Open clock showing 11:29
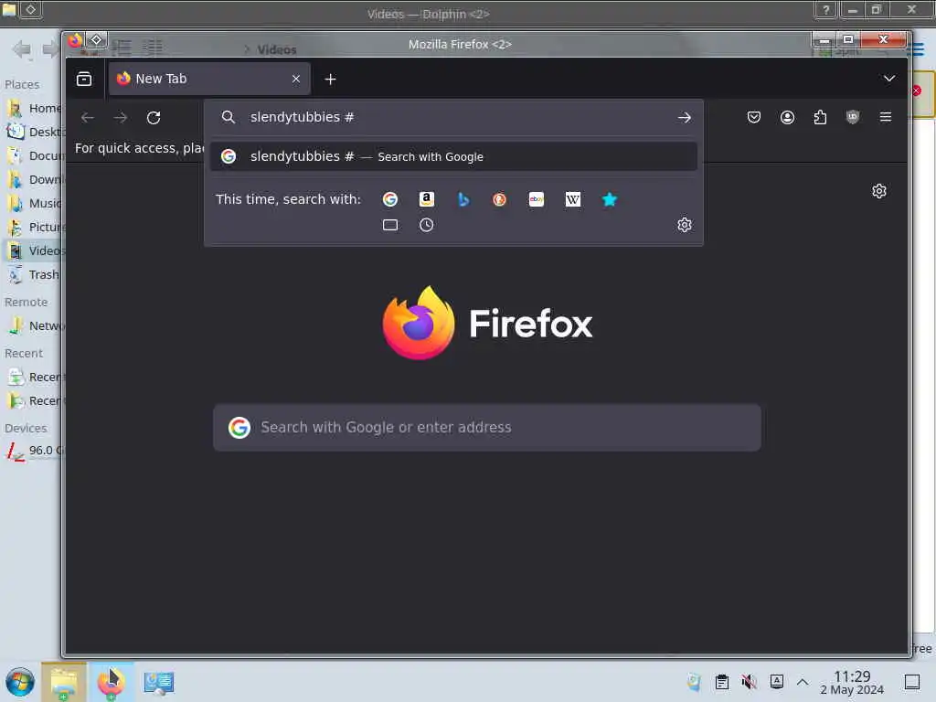936x702 pixels. tap(852, 682)
